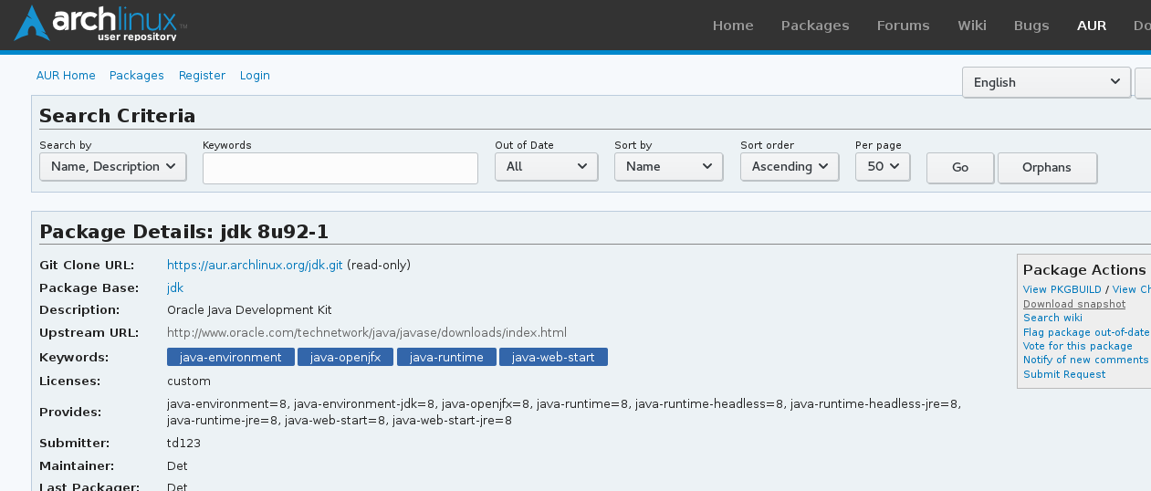Viewport: 1151px width, 491px height.
Task: Click the Go search button
Action: (960, 168)
